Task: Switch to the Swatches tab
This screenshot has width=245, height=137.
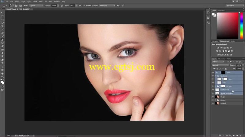Action: pyautogui.click(x=221, y=11)
